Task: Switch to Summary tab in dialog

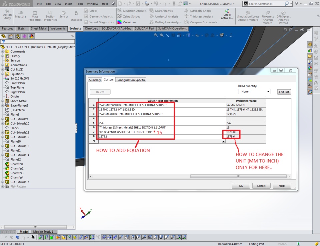Action: pyautogui.click(x=95, y=80)
